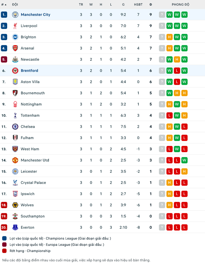Viewport: 205px width, 266px height.
Task: Select the Arsenal crest icon
Action: [x=15, y=48]
